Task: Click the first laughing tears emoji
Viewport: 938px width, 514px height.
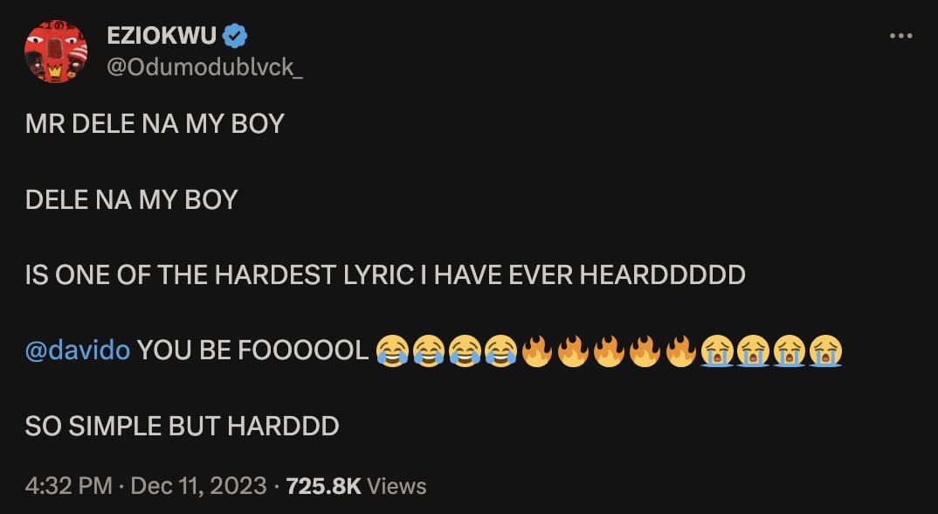Action: [392, 351]
